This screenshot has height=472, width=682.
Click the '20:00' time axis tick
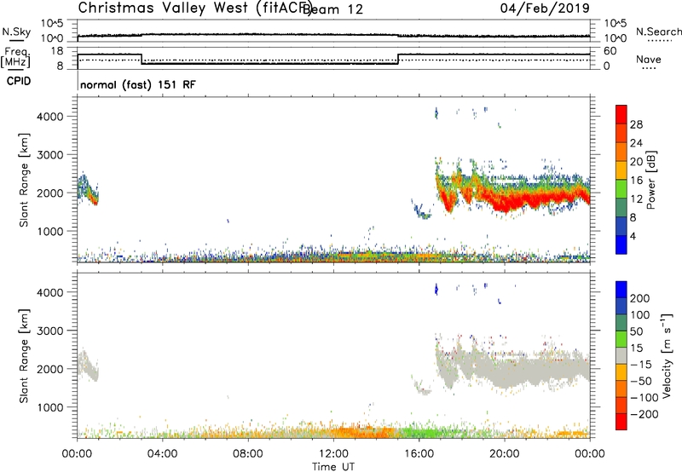coord(504,454)
